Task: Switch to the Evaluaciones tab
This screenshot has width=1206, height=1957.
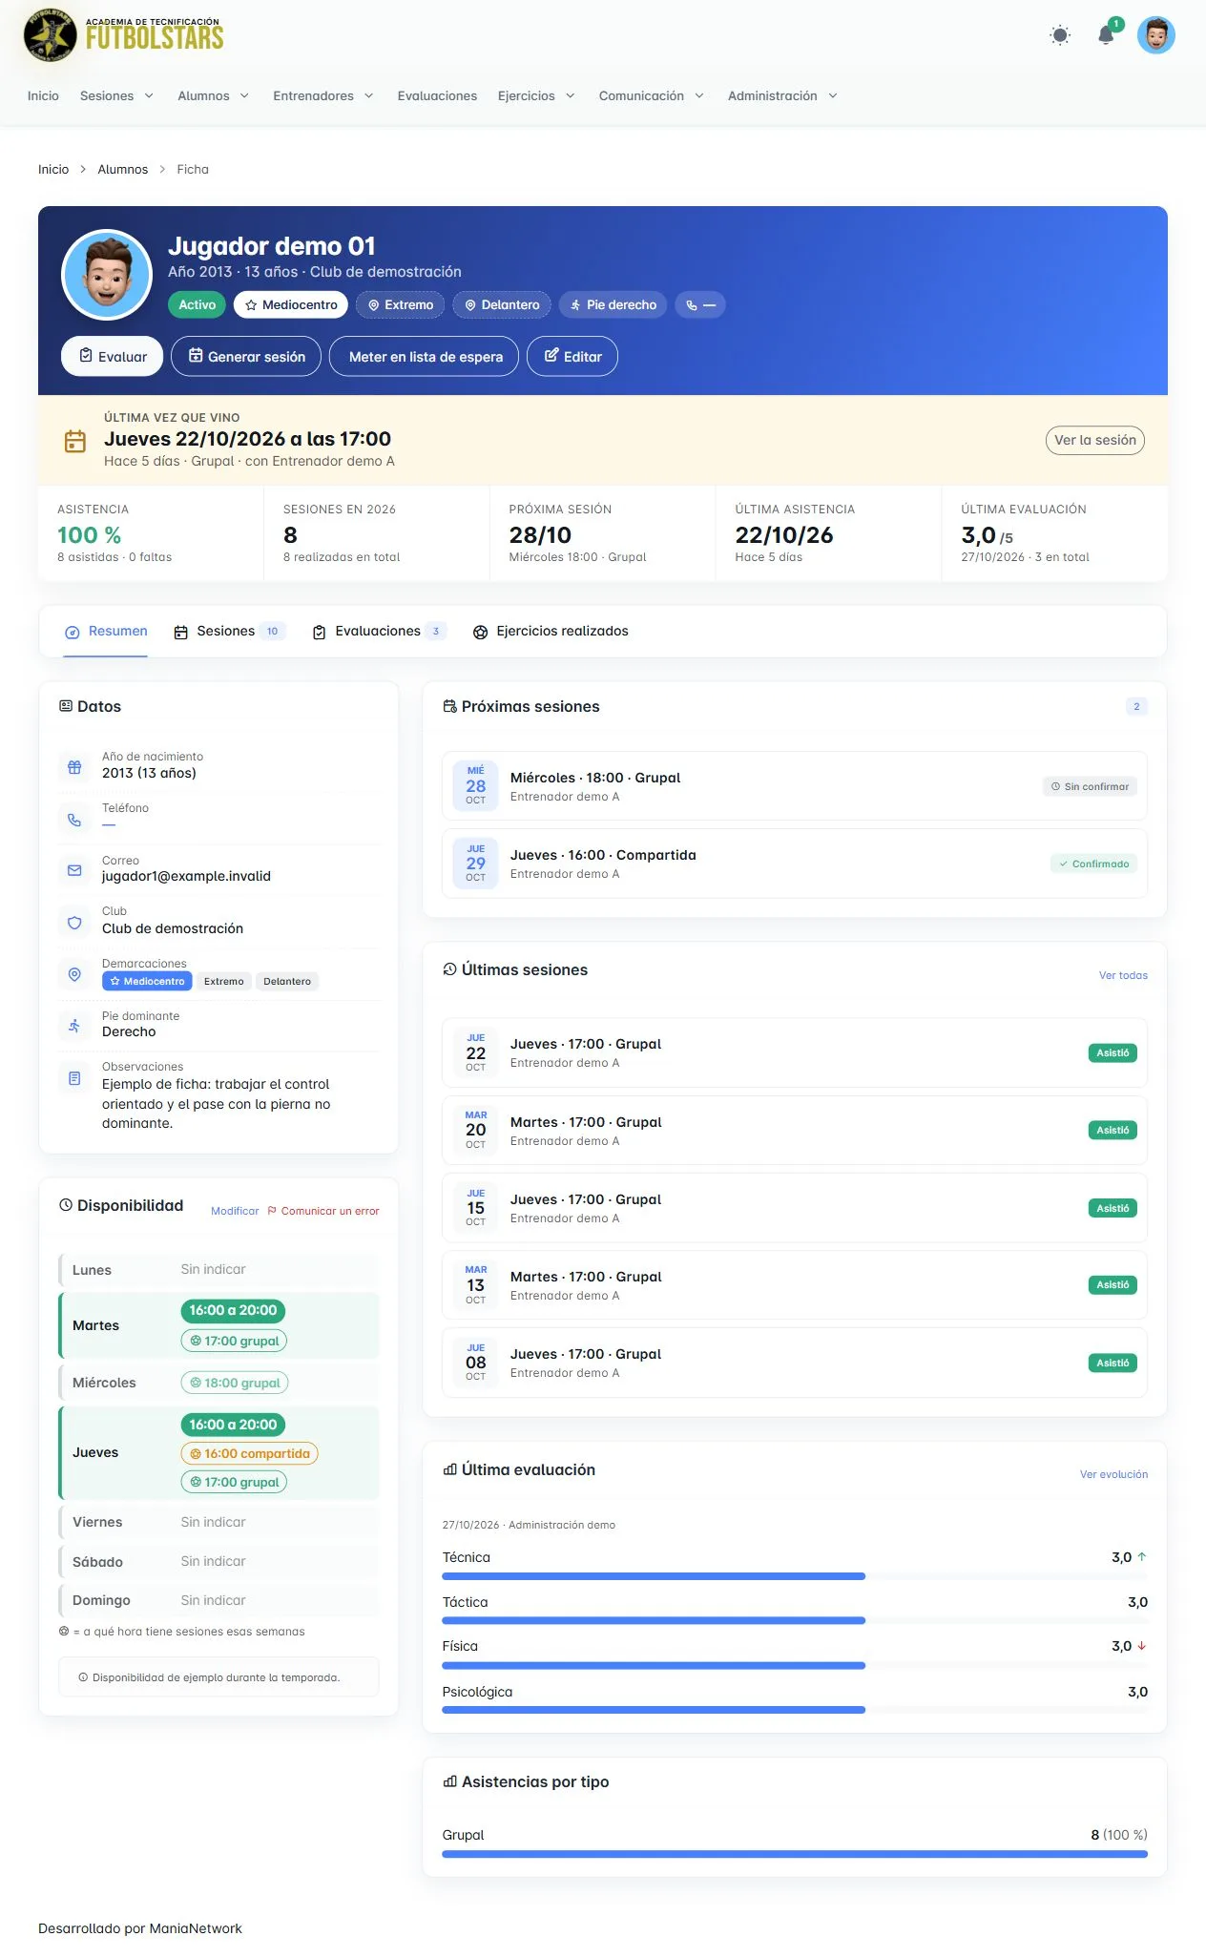Action: 379,632
